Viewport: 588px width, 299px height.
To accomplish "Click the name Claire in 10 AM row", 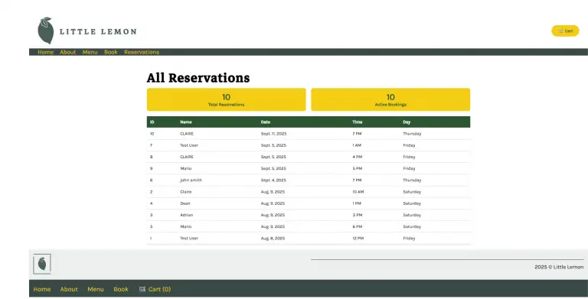I will tap(185, 192).
